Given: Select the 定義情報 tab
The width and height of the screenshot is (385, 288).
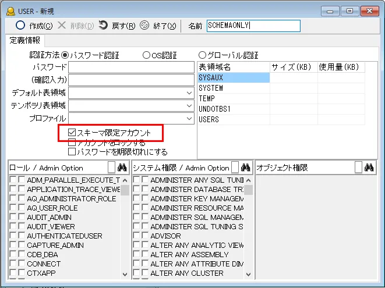Looking at the screenshot, I should point(24,40).
